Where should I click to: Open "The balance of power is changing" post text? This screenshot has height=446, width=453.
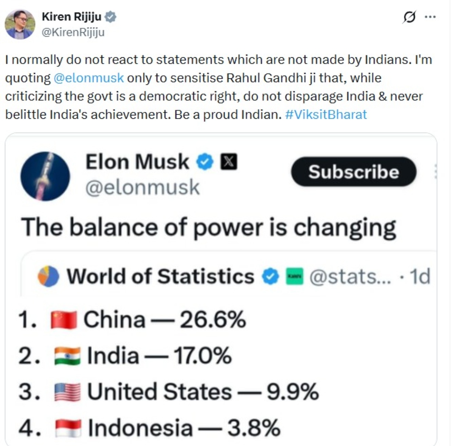pos(208,227)
